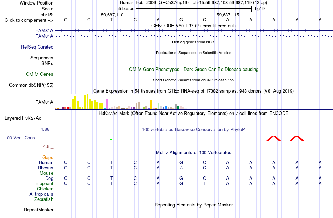Click GTEx Gene Expression track title
This screenshot has width=333, height=218.
pyautogui.click(x=193, y=91)
